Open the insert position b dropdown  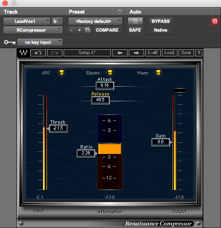[x=57, y=21]
